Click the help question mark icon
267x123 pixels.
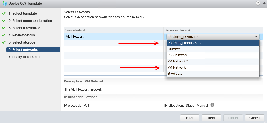point(258,3)
